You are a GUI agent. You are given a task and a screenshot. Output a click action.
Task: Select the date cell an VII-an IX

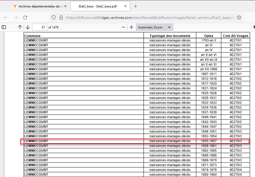[x=209, y=59]
